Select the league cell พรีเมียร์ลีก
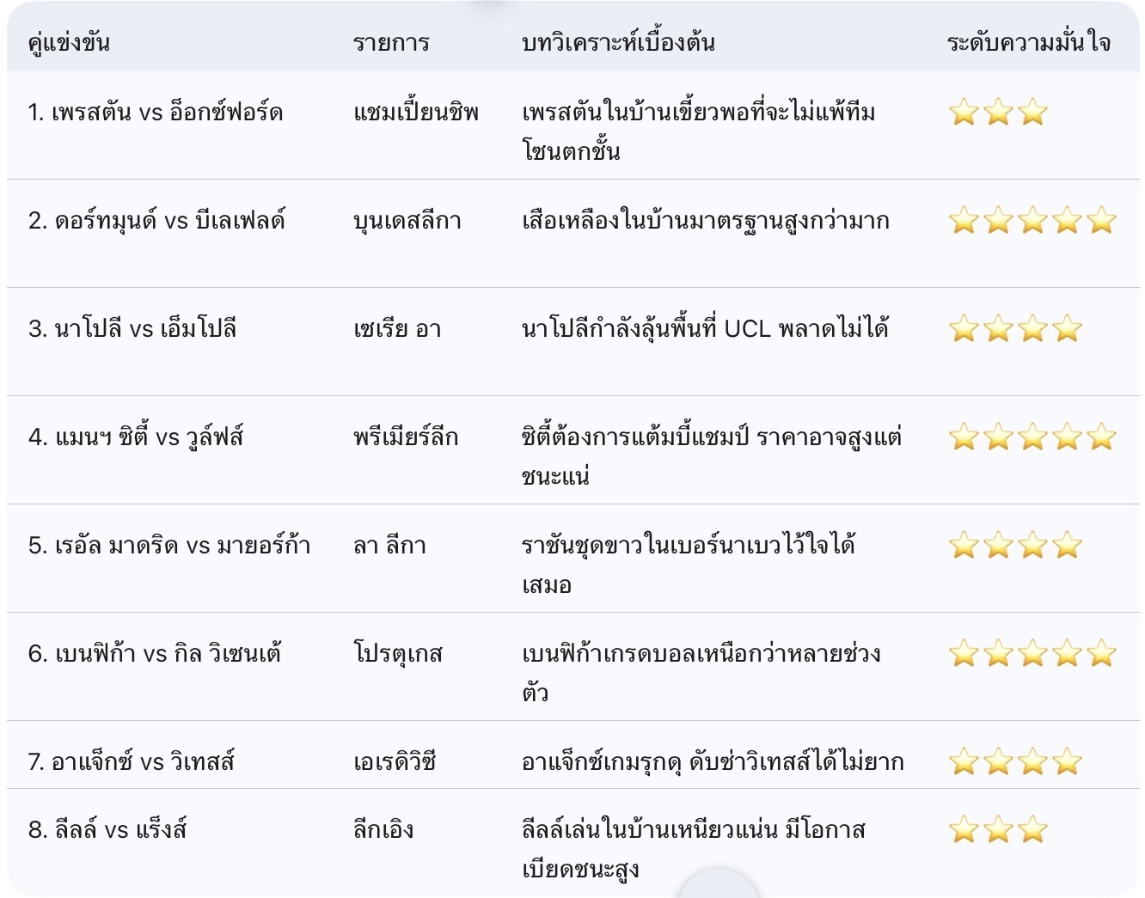 (x=406, y=437)
